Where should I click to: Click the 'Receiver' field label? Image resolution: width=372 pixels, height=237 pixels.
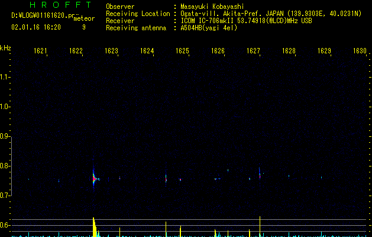(120, 21)
